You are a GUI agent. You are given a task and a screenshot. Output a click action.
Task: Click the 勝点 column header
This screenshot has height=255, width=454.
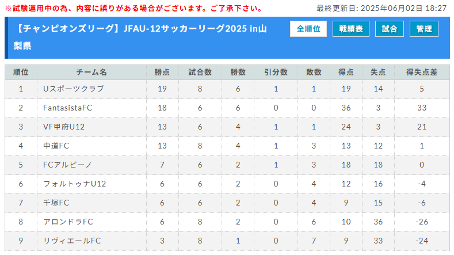coord(162,73)
